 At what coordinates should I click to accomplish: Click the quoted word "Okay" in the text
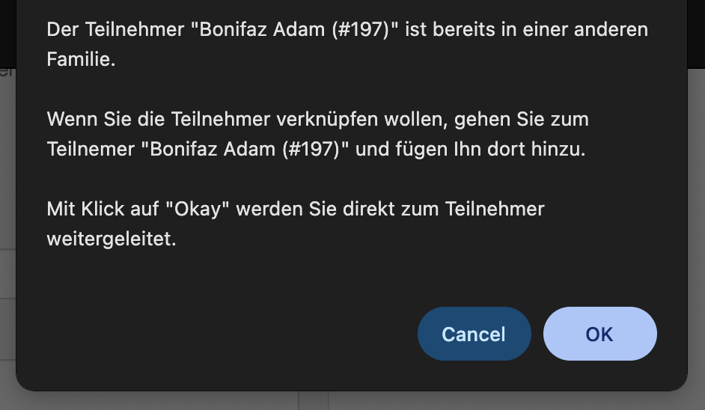point(198,209)
